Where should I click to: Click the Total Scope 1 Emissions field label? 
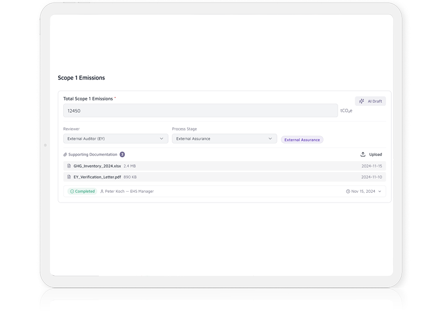[88, 98]
